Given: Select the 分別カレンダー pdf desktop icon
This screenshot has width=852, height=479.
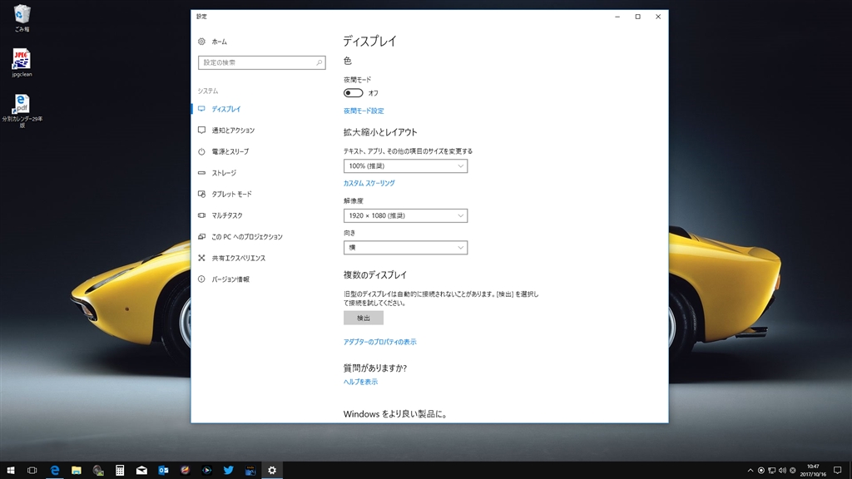Looking at the screenshot, I should pos(22,111).
